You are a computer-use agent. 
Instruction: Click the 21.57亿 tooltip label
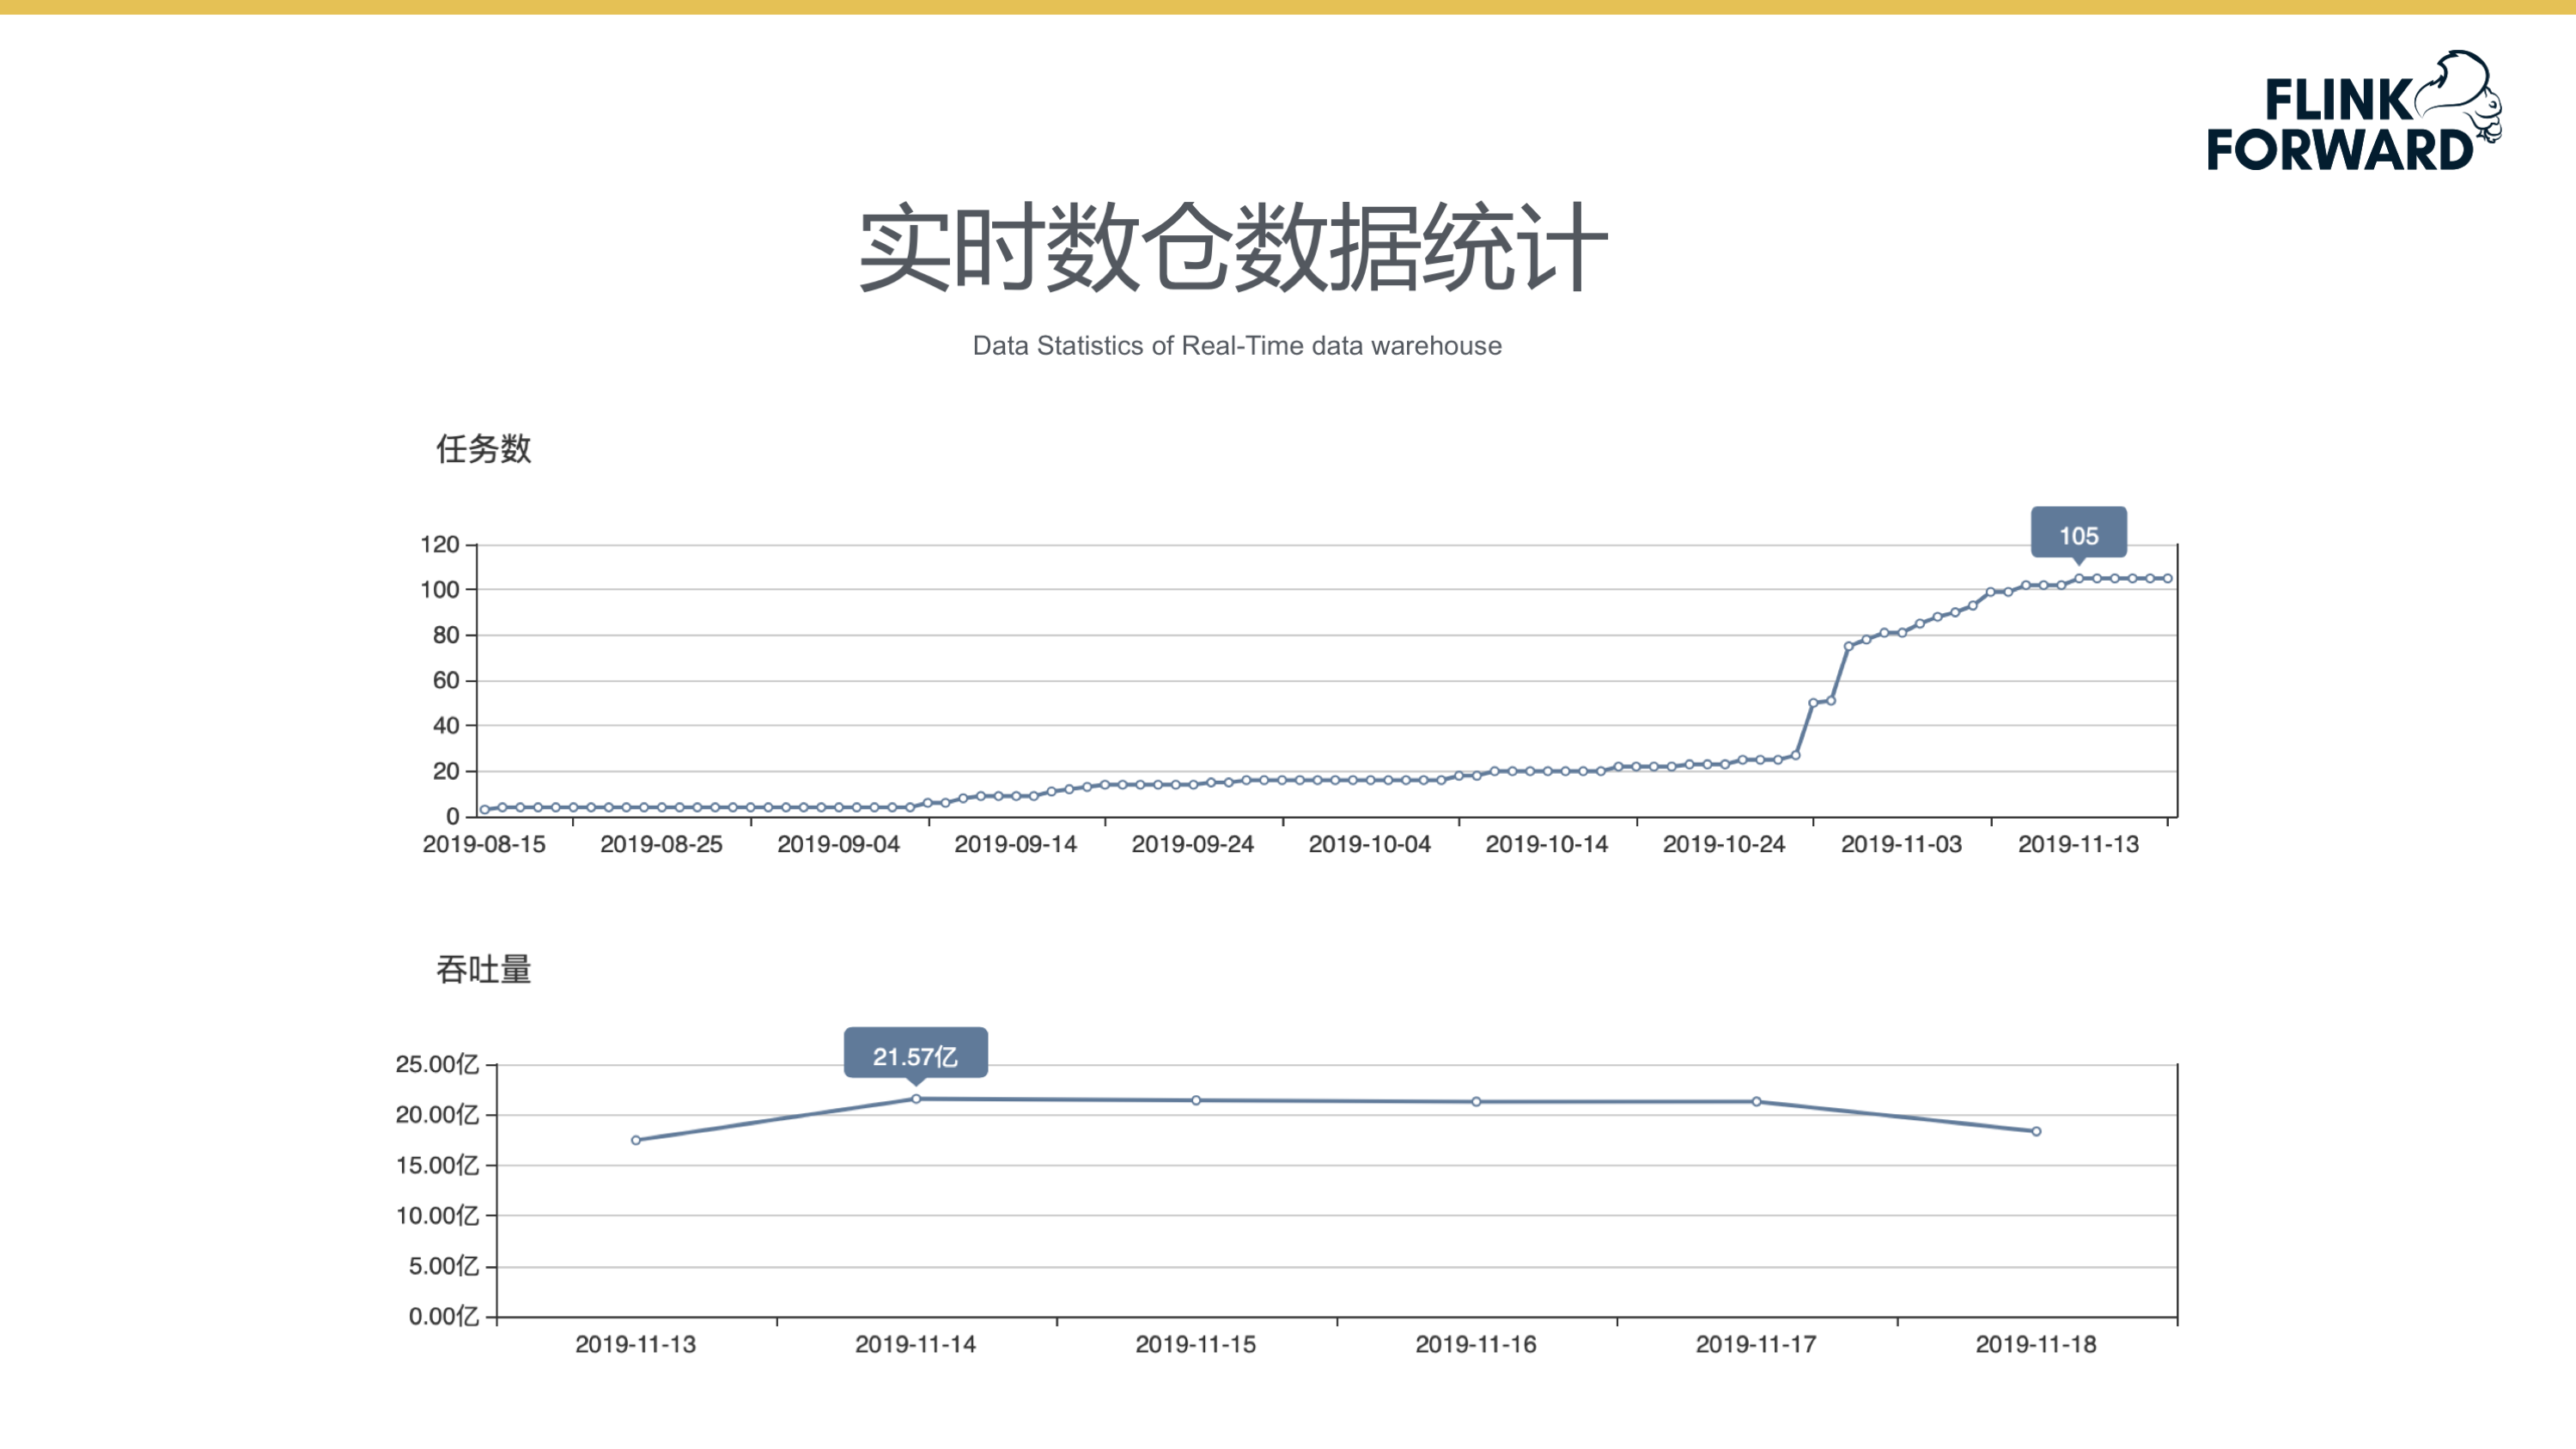pyautogui.click(x=915, y=1055)
